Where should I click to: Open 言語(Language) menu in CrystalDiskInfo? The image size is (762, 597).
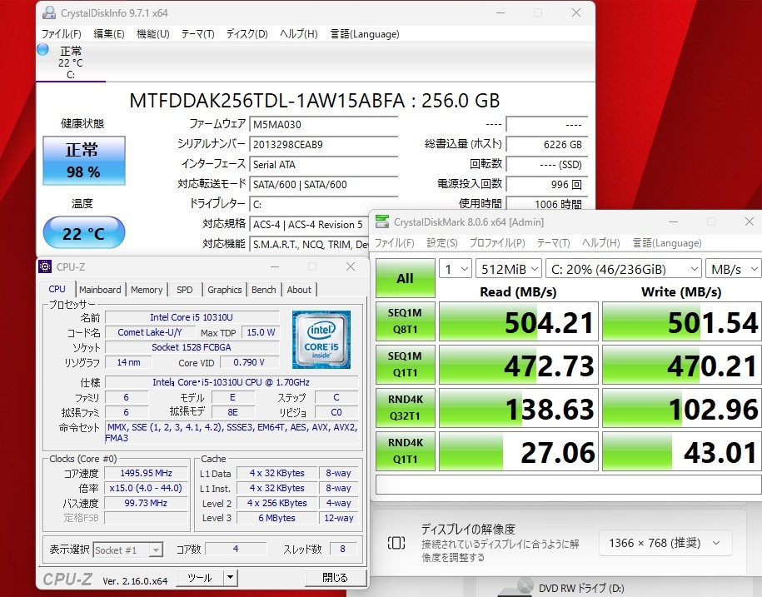click(x=365, y=34)
